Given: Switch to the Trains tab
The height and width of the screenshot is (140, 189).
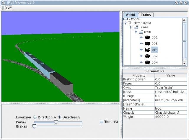Looking at the screenshot, I should (146, 15).
